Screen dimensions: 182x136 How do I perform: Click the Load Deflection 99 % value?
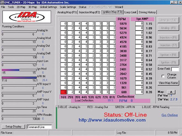tap(110, 100)
